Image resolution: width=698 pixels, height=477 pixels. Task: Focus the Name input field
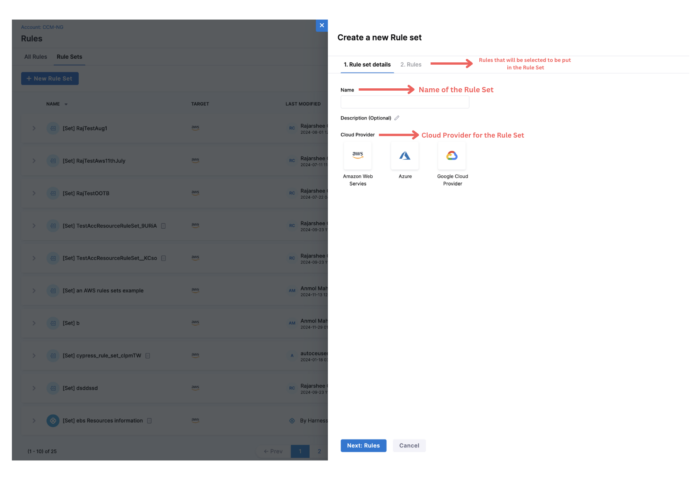pos(405,102)
